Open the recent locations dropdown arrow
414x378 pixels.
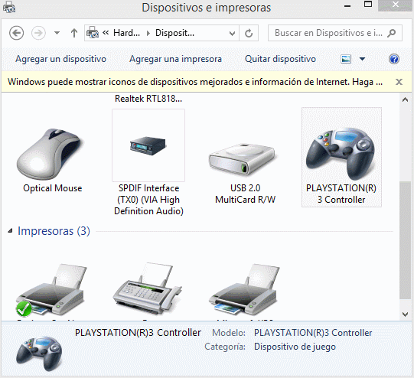57,33
